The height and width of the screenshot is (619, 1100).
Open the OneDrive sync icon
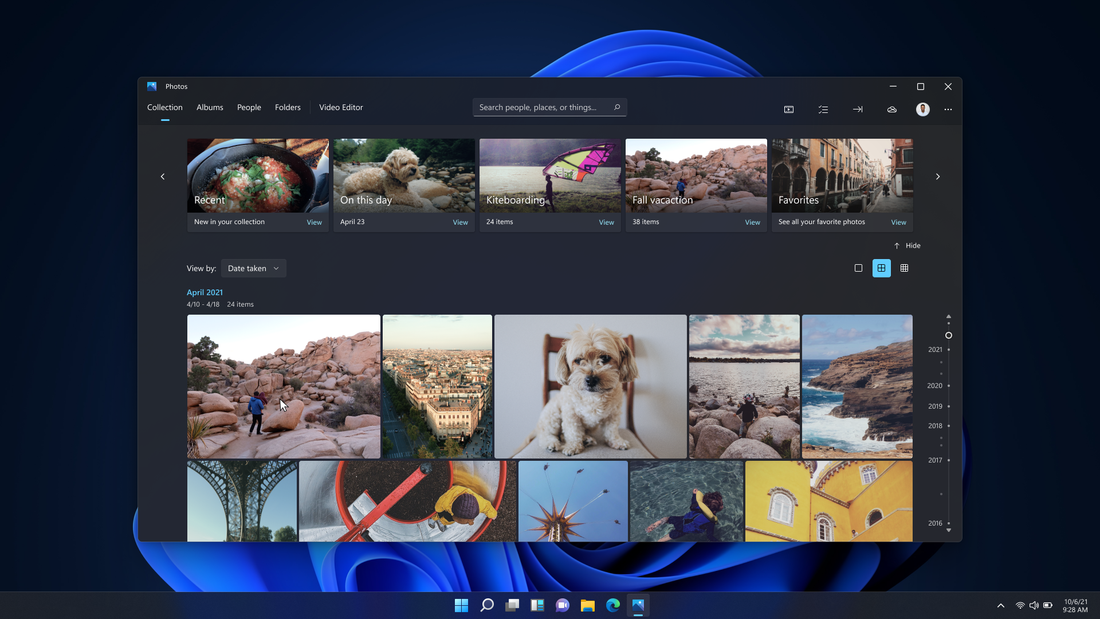pyautogui.click(x=891, y=109)
